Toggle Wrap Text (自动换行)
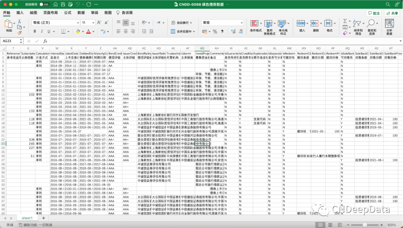Viewport: 403px width, 228px height. tap(181, 23)
